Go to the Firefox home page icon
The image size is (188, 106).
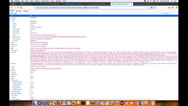21,8
